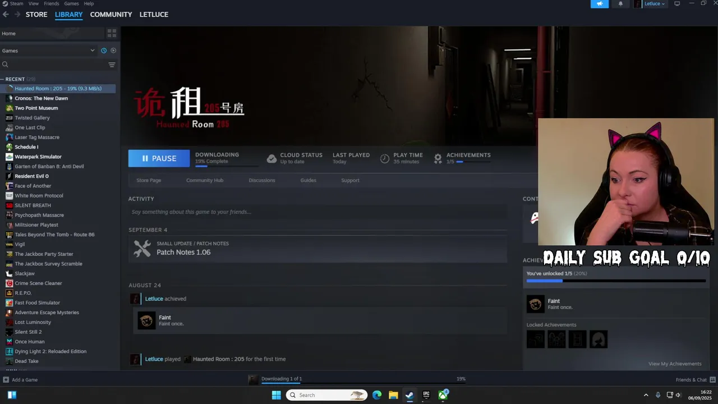
Task: Click achievements progress bar in panel
Action: [616, 281]
